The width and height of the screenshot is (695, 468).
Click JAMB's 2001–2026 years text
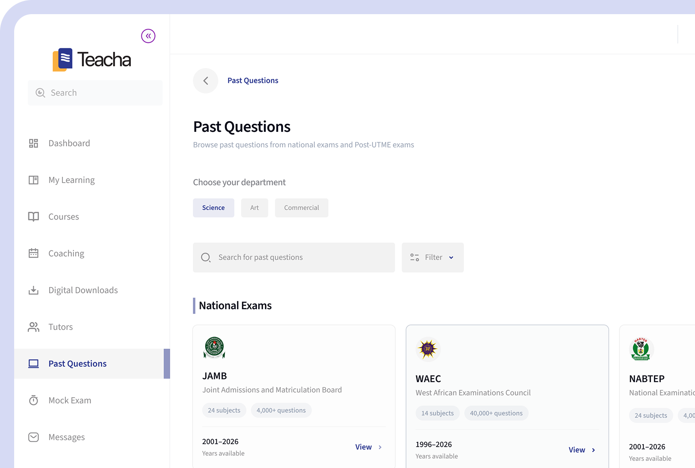click(x=220, y=441)
